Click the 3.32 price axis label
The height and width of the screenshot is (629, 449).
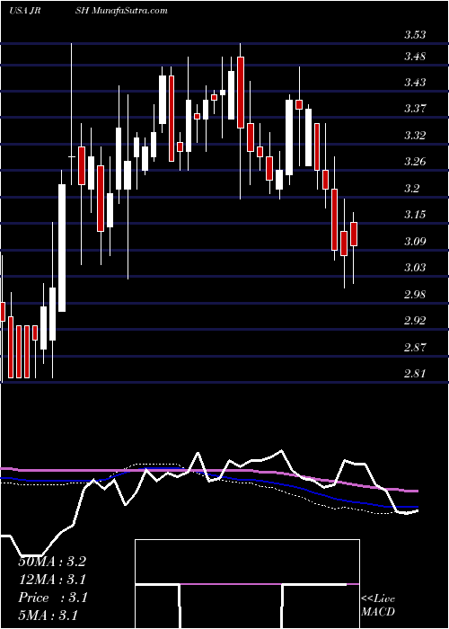tap(415, 135)
